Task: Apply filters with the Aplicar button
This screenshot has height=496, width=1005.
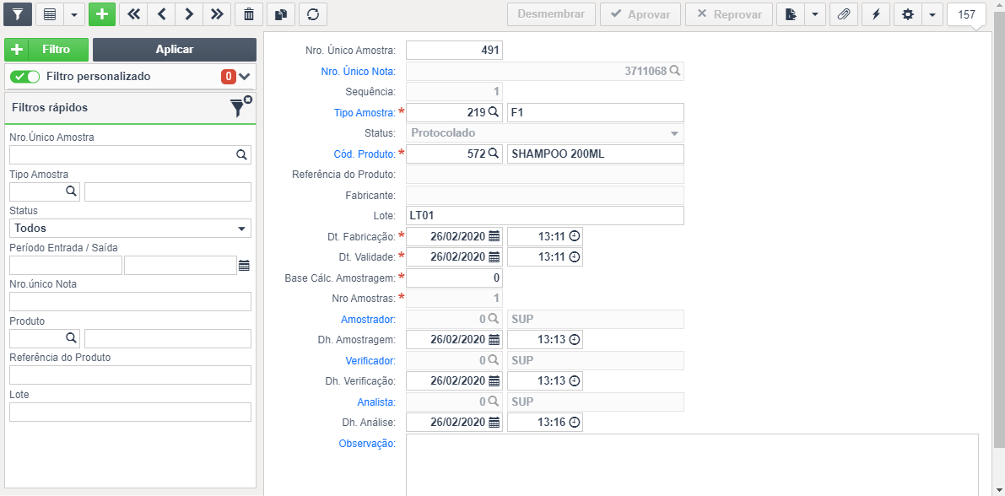Action: point(175,49)
